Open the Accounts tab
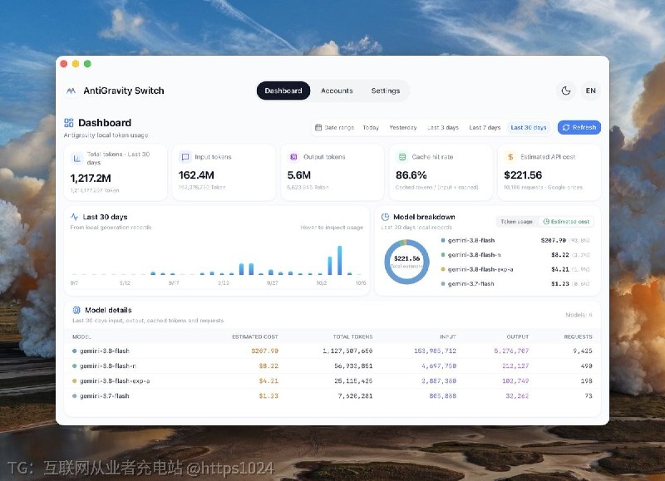Viewport: 665px width, 481px height. [337, 91]
